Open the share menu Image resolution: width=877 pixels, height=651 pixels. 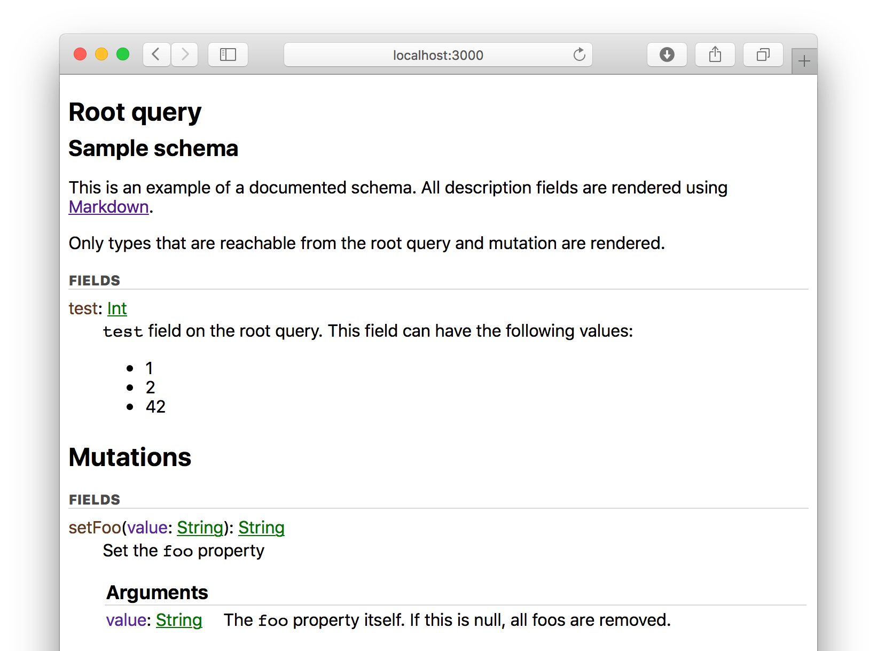point(715,55)
